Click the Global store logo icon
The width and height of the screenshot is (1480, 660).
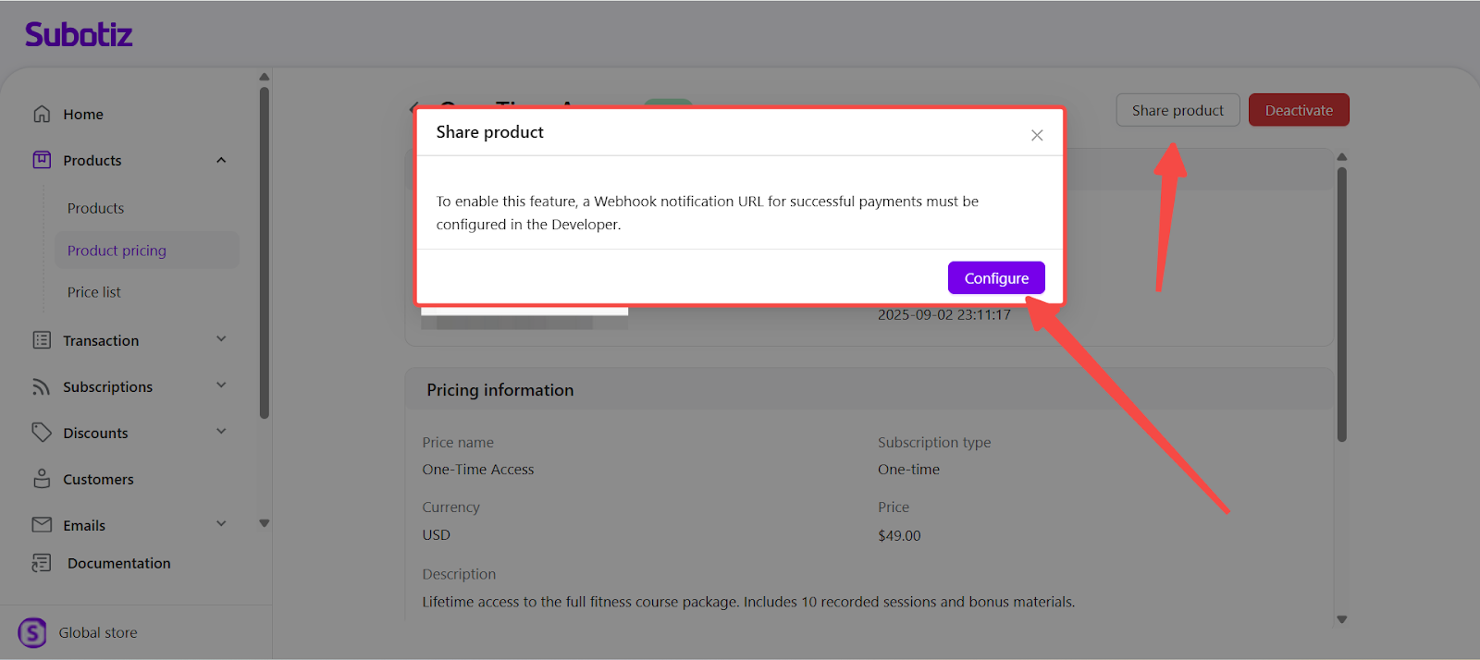pyautogui.click(x=32, y=633)
